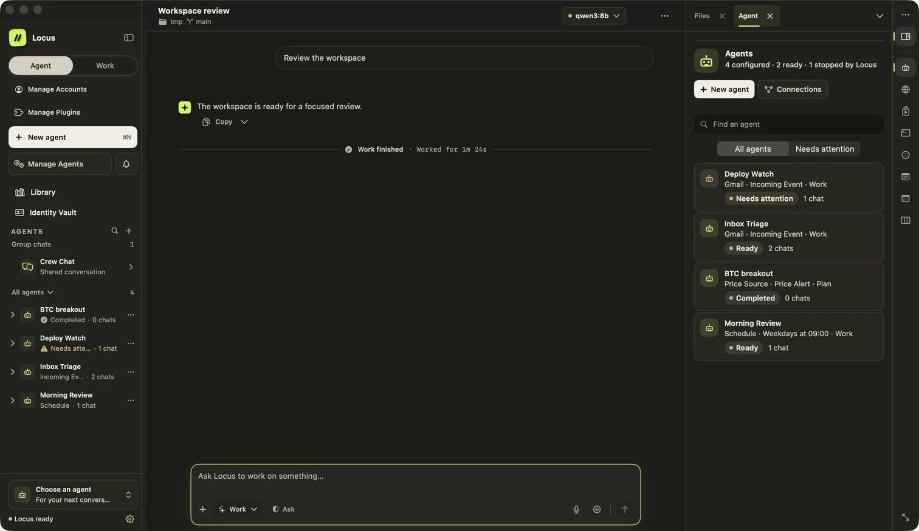Image resolution: width=919 pixels, height=531 pixels.
Task: Click Manage Agents button
Action: pyautogui.click(x=60, y=164)
